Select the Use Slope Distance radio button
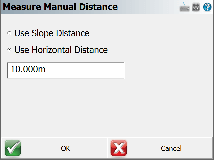The height and width of the screenshot is (160, 214). [9, 33]
